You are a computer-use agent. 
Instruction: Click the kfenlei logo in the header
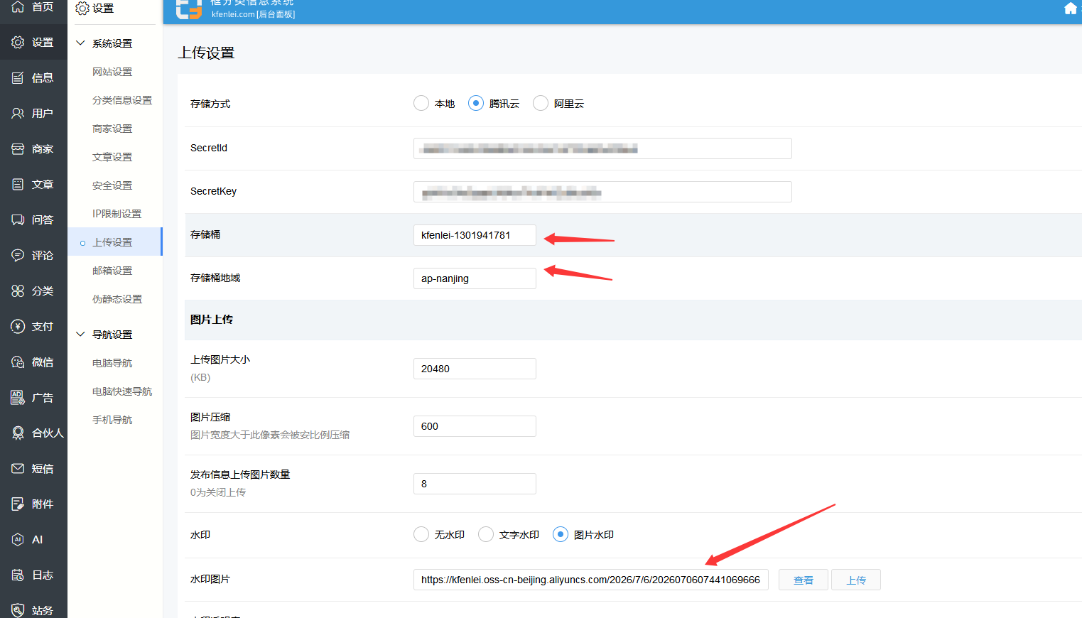pos(189,9)
